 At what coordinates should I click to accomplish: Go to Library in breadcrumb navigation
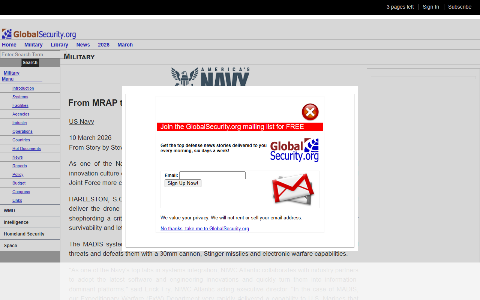59,45
